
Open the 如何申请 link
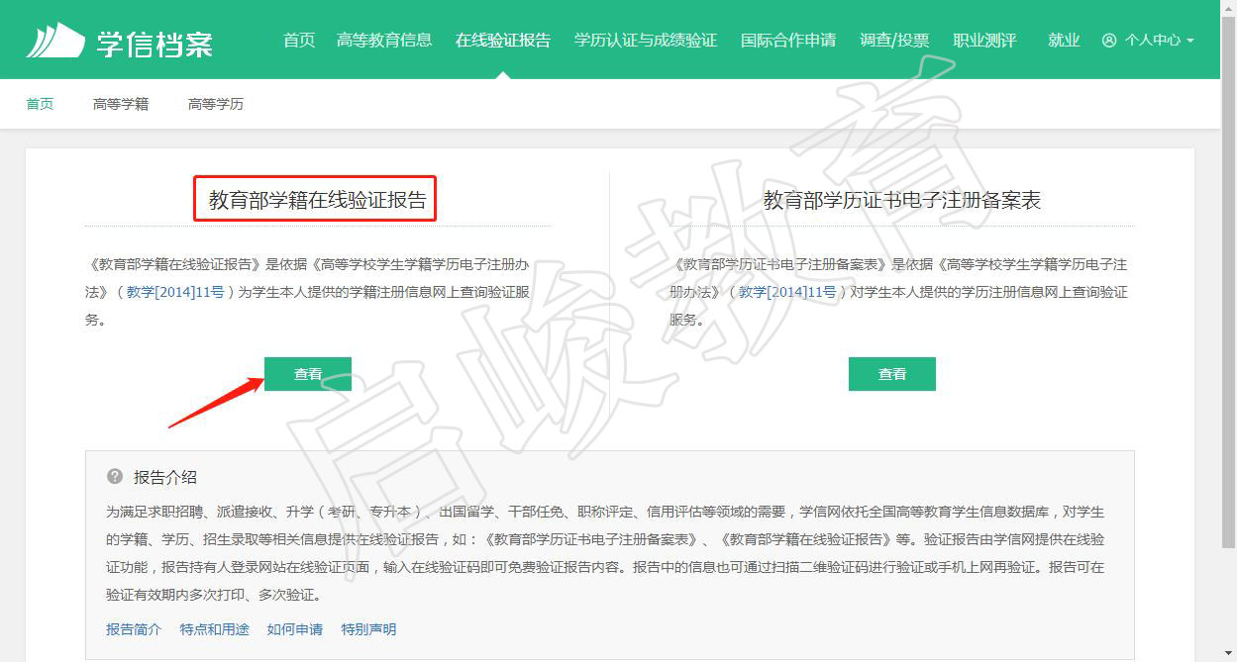click(295, 629)
